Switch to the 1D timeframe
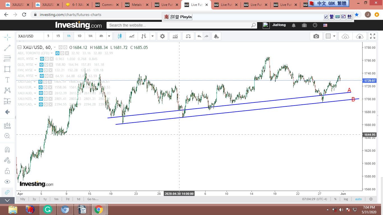The height and width of the screenshot is (215, 383). (79, 36)
